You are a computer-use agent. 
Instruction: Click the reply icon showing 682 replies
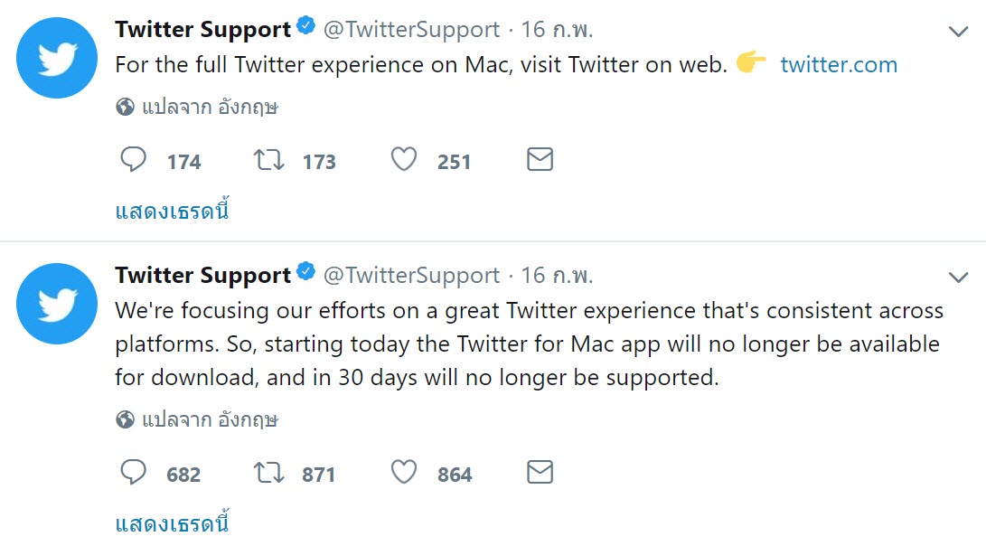pos(133,472)
